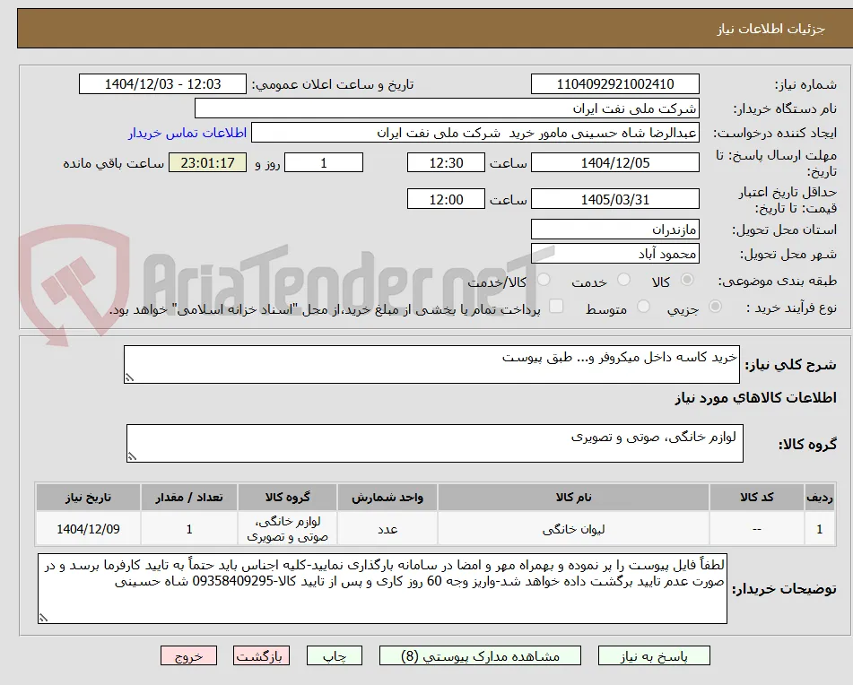Screen dimensions: 853x685
Task: Click the اطلاعات کالاهای مورد نیاز heading
Action: click(x=755, y=398)
